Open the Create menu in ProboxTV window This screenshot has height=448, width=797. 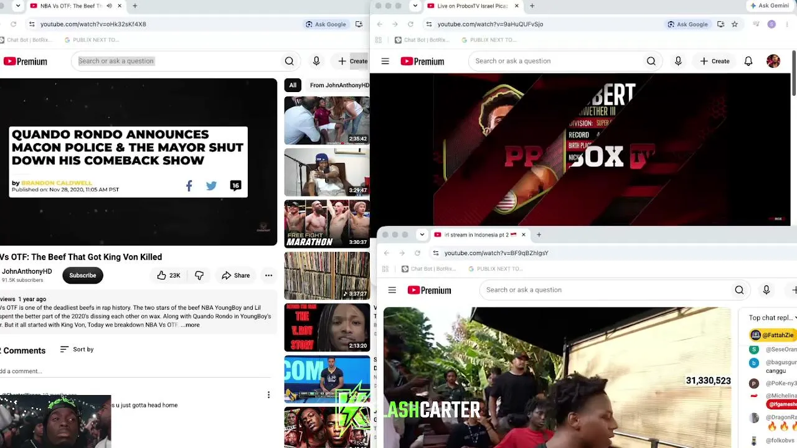coord(714,61)
